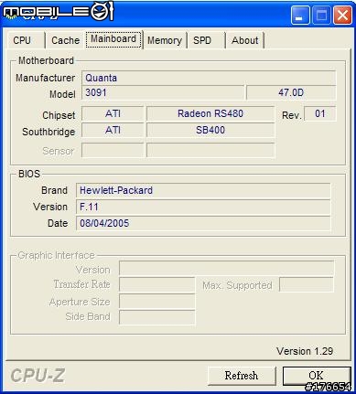Viewport: 356px width, 394px height.
Task: Select the SB400 southbridge value
Action: pos(210,131)
